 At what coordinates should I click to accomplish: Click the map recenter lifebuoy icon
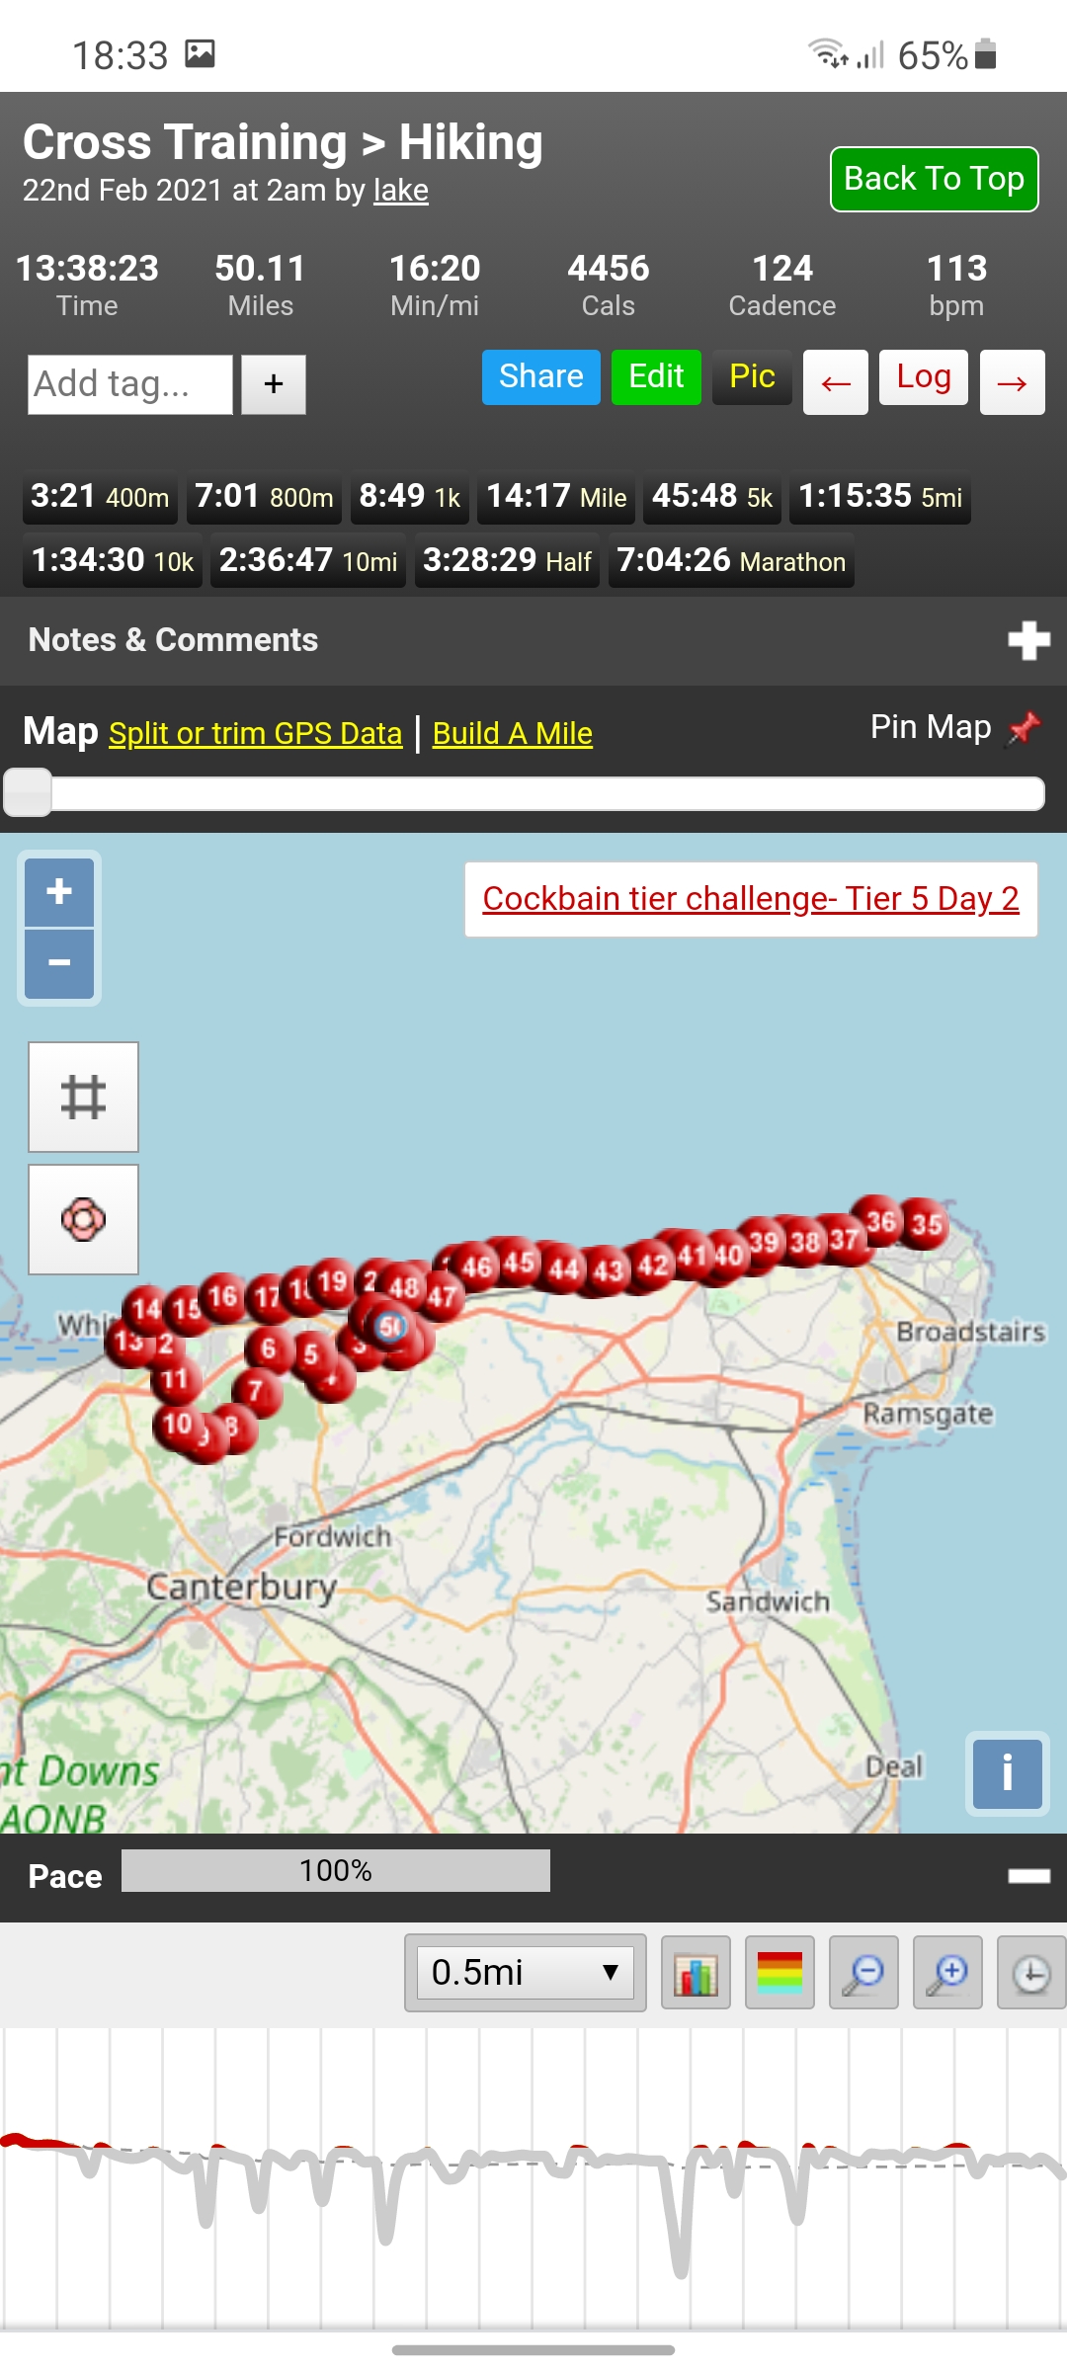coord(83,1219)
